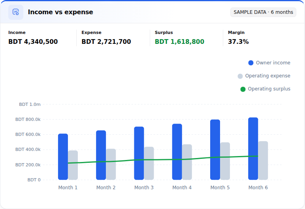
Task: Select the Month 3 blue income bar
Action: coord(139,153)
